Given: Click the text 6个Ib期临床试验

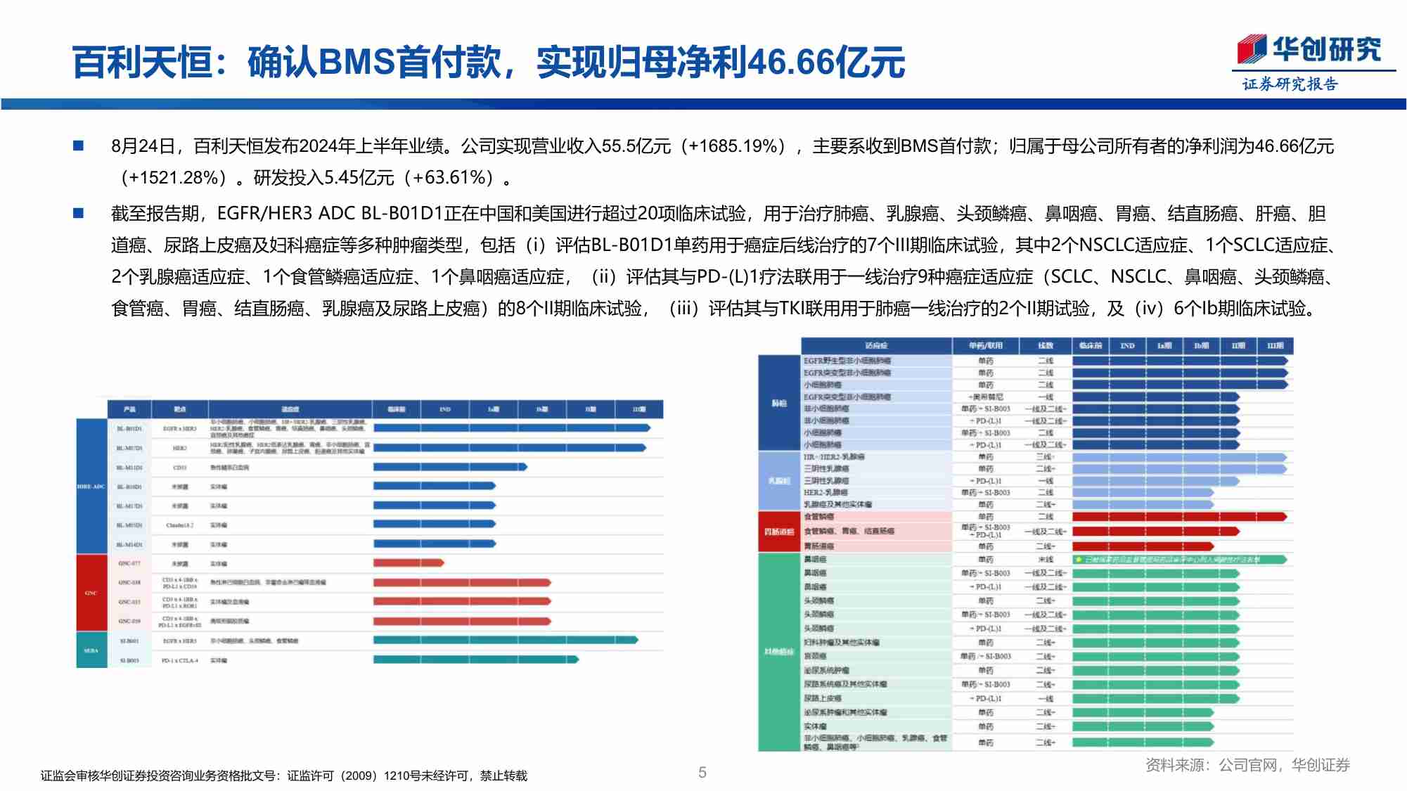Looking at the screenshot, I should click(x=1240, y=308).
